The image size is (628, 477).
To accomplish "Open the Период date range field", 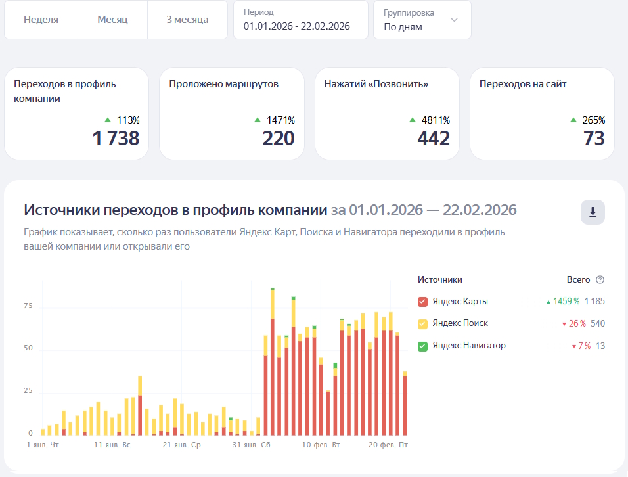I will coord(301,20).
